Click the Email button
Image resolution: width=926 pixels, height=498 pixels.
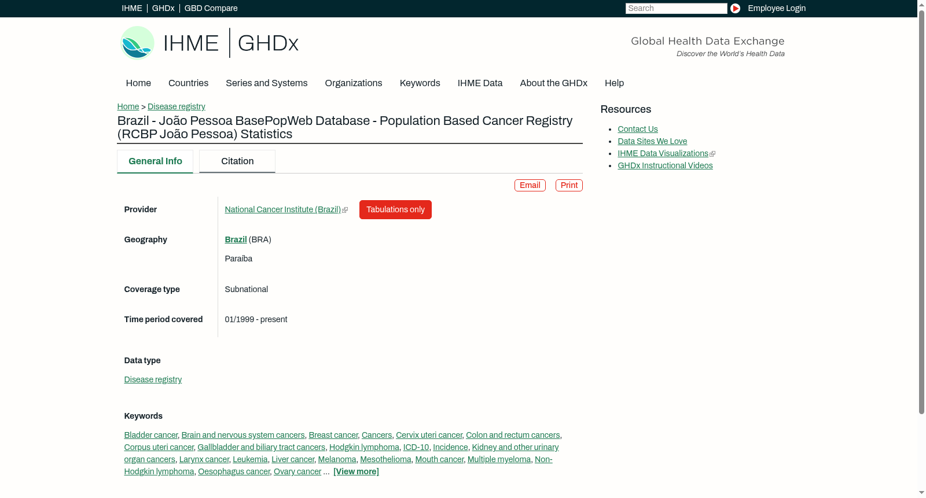[530, 185]
